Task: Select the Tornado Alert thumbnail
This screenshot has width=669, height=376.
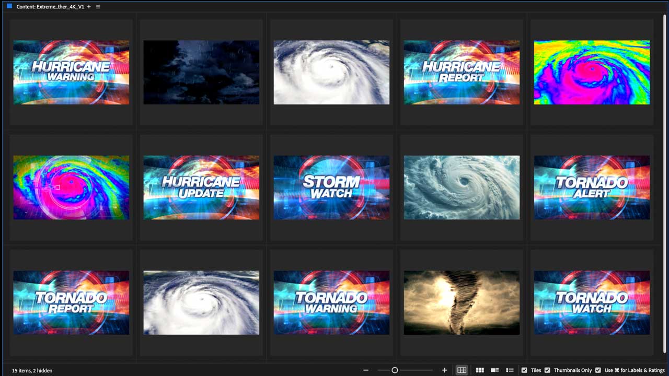Action: point(592,187)
